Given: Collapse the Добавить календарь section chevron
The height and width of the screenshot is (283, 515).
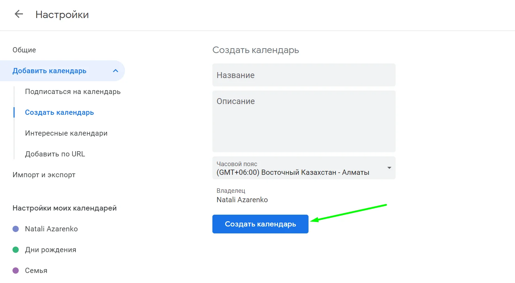Looking at the screenshot, I should (116, 71).
